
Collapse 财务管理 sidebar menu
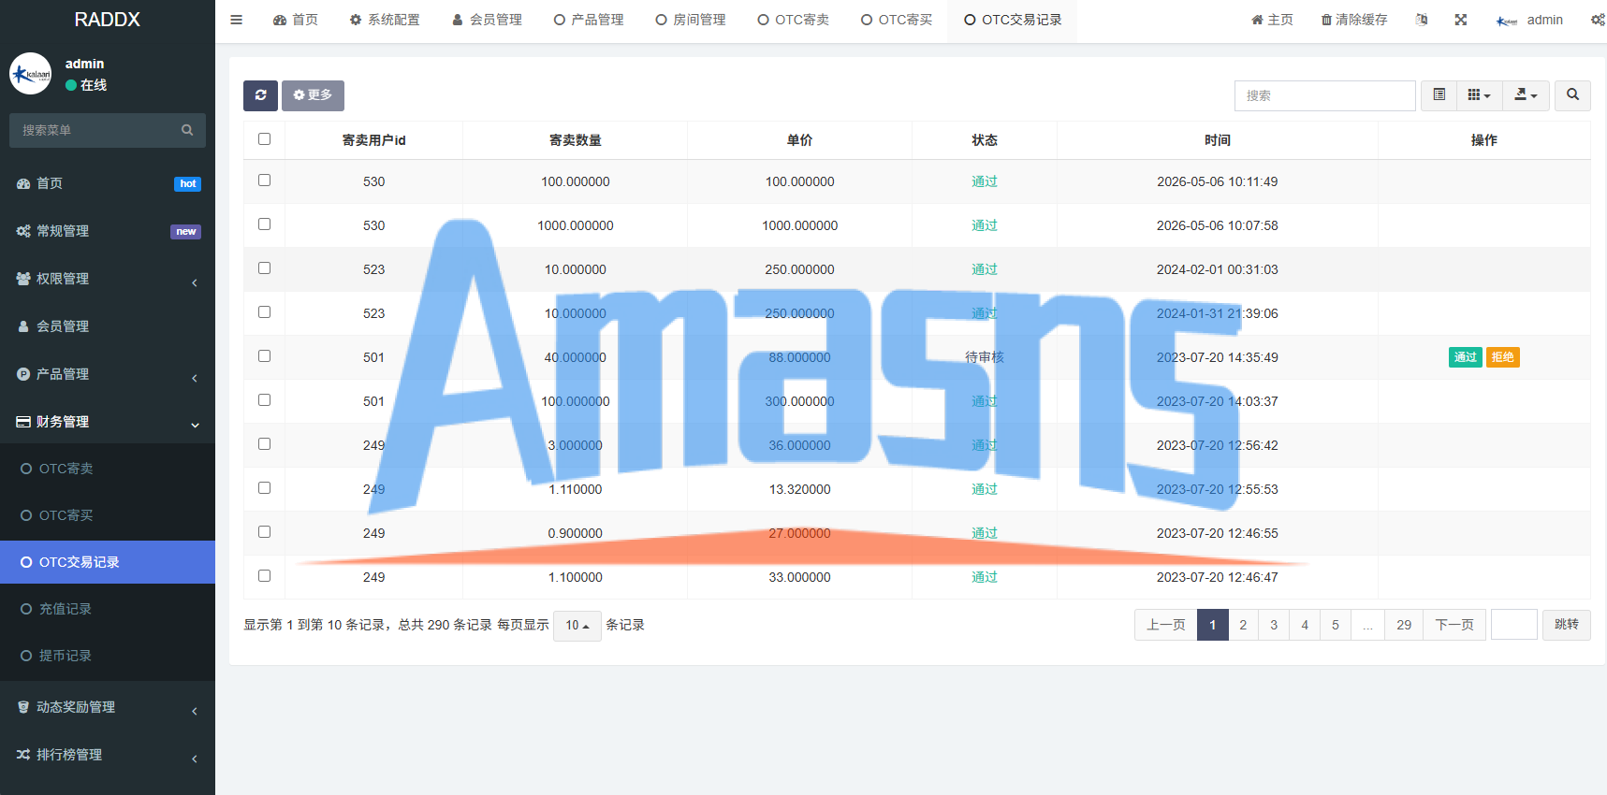click(108, 422)
